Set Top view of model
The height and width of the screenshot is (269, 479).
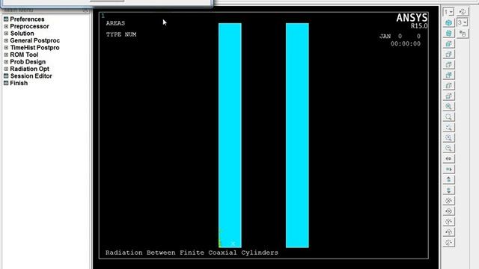[448, 64]
